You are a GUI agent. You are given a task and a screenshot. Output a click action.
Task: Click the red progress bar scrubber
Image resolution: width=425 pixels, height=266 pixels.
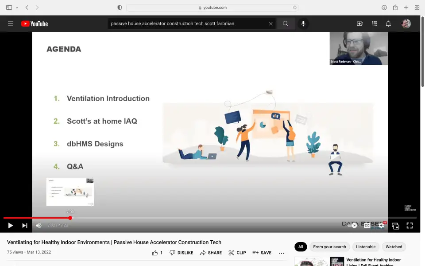(x=70, y=218)
